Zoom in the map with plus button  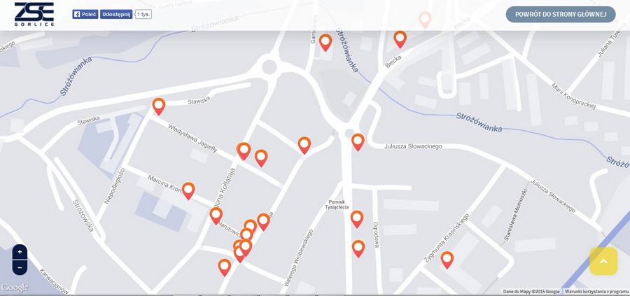20,252
